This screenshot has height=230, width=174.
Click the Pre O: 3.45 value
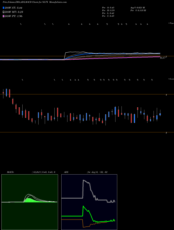[108, 7]
